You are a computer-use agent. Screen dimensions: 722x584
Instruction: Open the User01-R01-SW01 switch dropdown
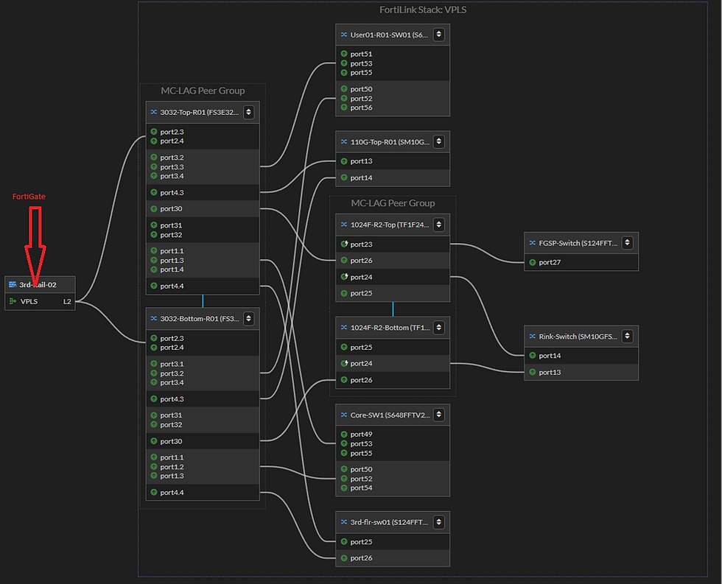coord(439,35)
